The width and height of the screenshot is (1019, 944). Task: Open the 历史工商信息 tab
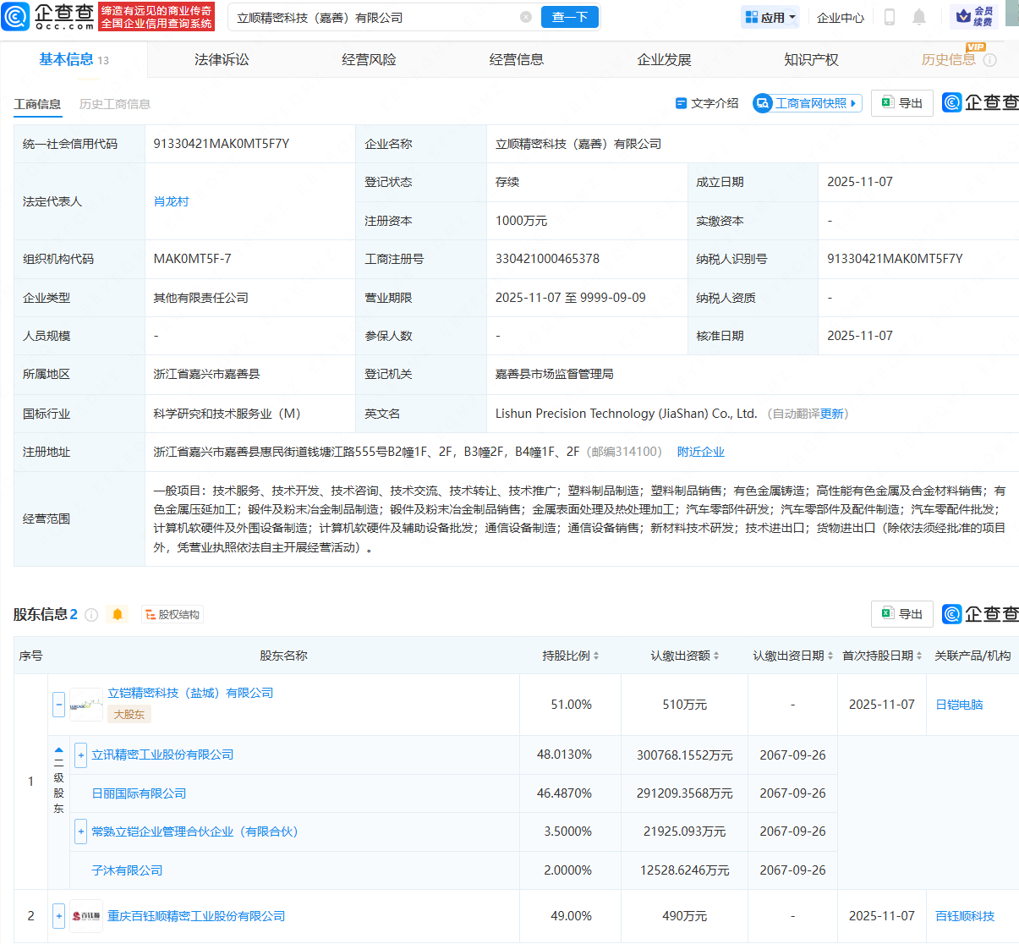click(x=114, y=105)
